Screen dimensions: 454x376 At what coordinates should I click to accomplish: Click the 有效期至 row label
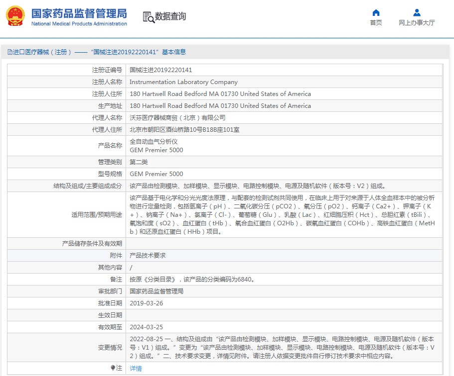coord(110,327)
